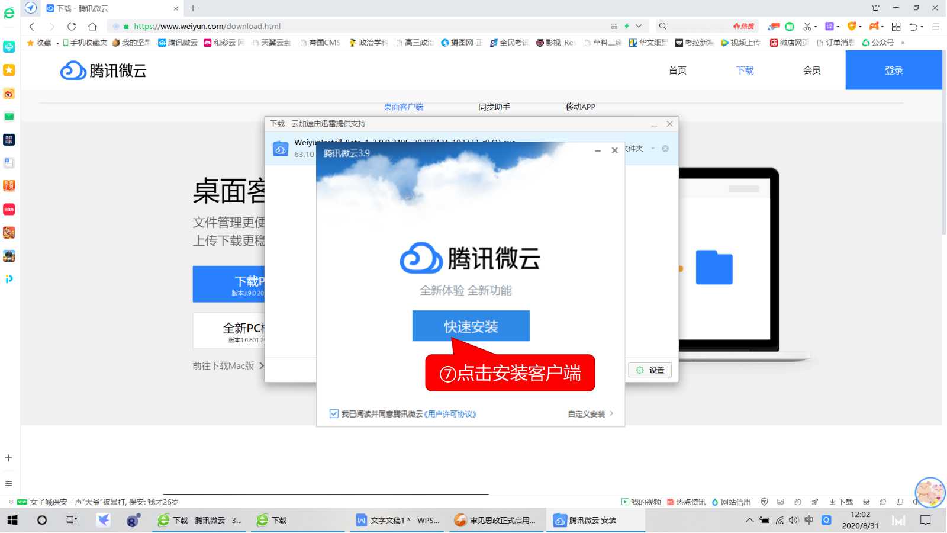This screenshot has width=947, height=533.
Task: Open the 腾讯微云 bookmark in bookmarks bar
Action: point(178,43)
